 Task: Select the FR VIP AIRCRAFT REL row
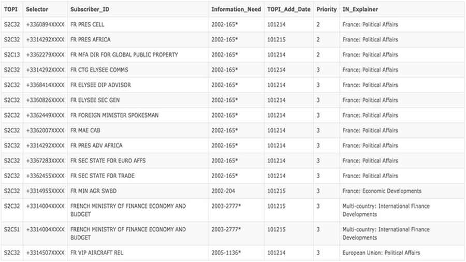tap(97, 253)
